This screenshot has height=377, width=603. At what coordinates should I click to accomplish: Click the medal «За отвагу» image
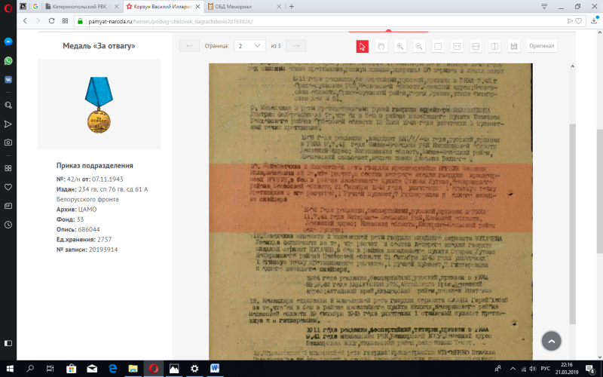point(99,106)
